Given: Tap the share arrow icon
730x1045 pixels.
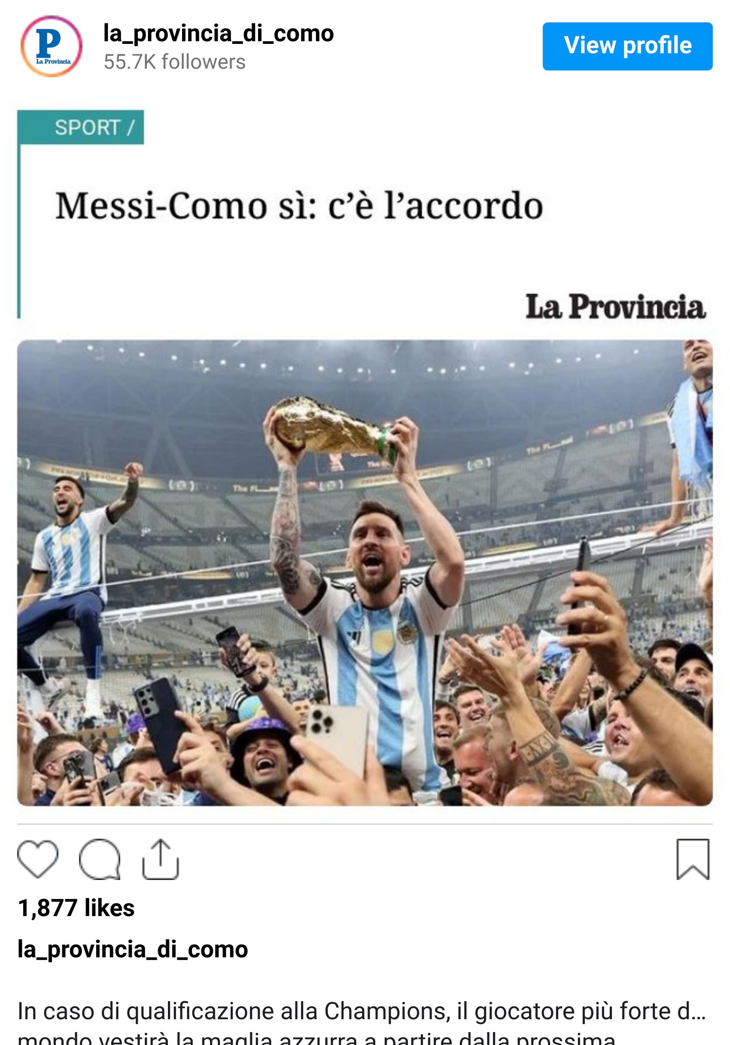Looking at the screenshot, I should pyautogui.click(x=161, y=859).
